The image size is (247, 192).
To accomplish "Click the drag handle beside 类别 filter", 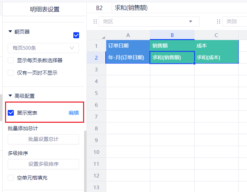I will pyautogui.click(x=219, y=22).
